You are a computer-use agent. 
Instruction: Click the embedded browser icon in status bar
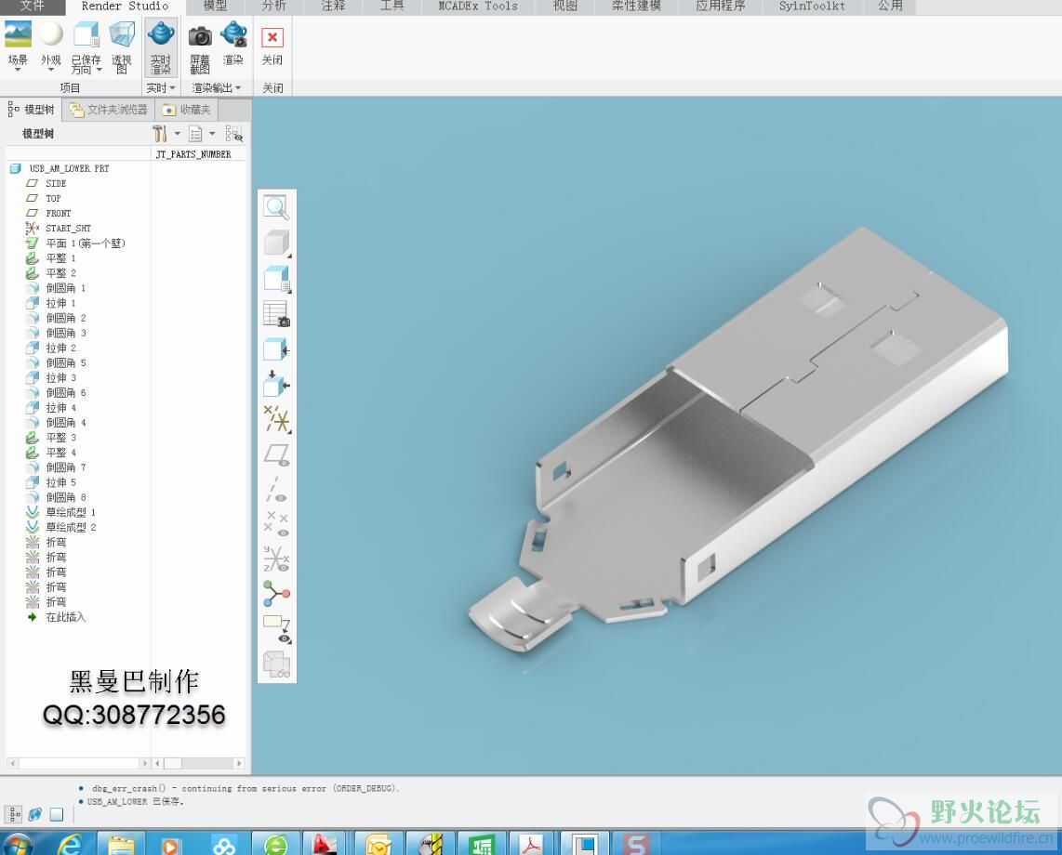coord(35,814)
